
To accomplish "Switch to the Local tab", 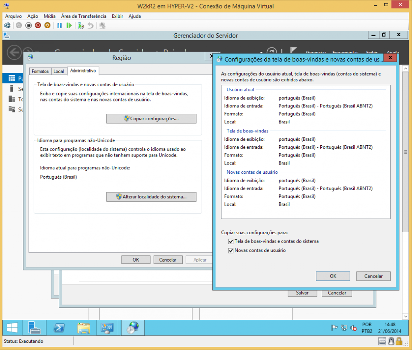I will tap(59, 71).
